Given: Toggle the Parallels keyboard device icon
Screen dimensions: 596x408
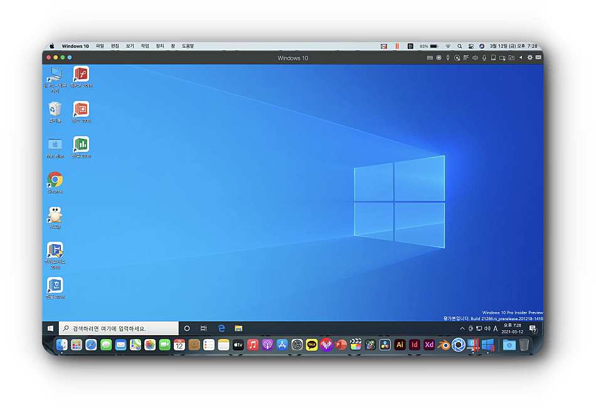Looking at the screenshot, I should click(x=430, y=58).
